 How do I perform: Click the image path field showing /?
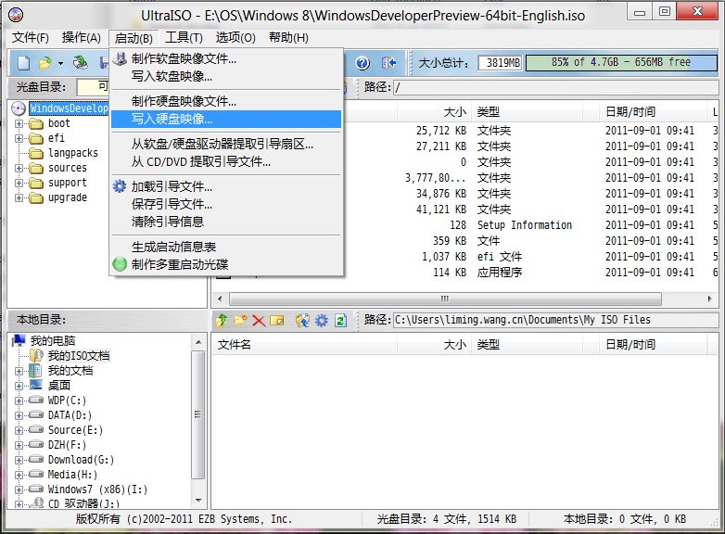pyautogui.click(x=555, y=87)
